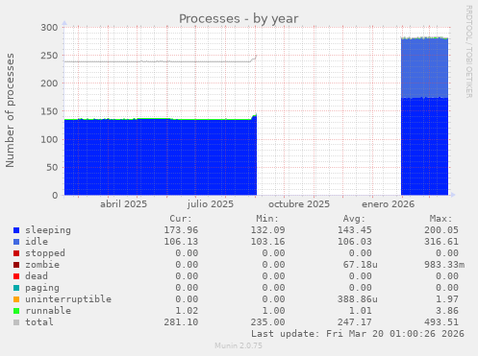Screen dimensions: 478x356
Task: Click the 'Avg:' column header
Action: 354,219
